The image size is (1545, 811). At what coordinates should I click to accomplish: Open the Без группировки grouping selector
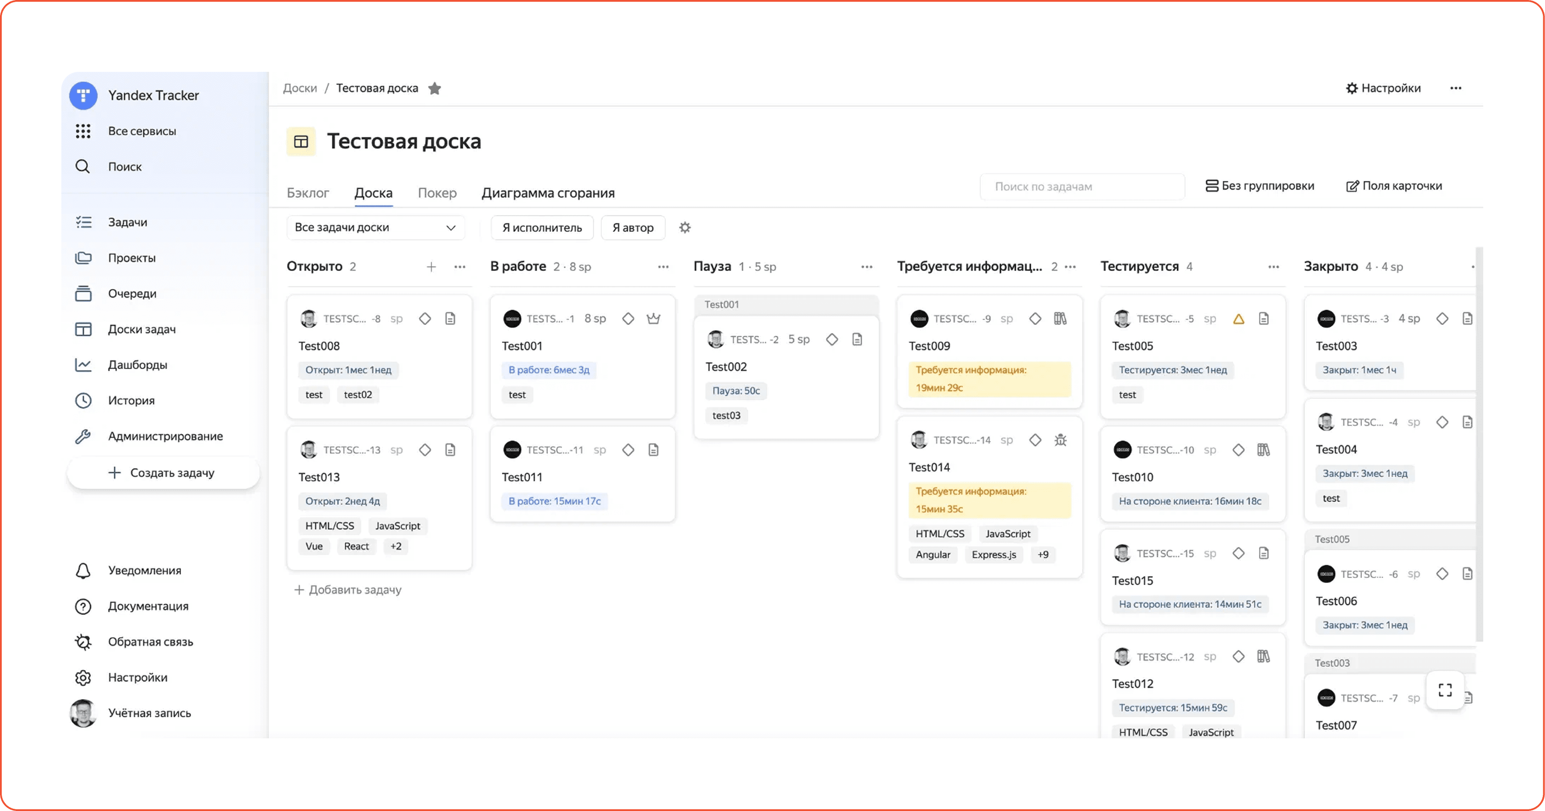point(1259,186)
